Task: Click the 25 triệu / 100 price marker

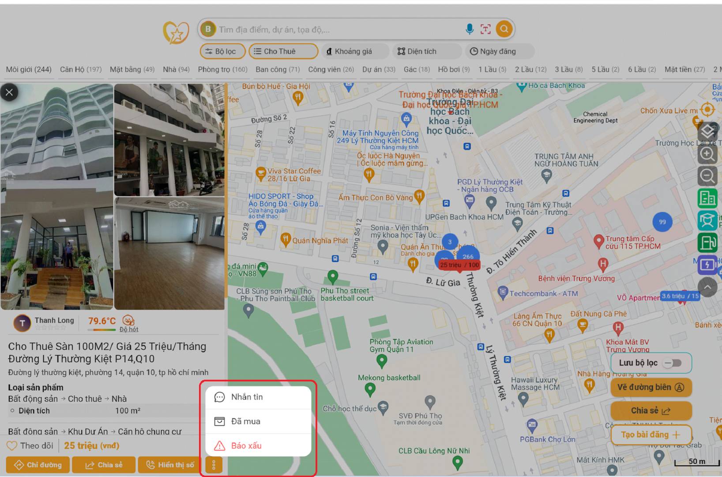Action: tap(459, 265)
